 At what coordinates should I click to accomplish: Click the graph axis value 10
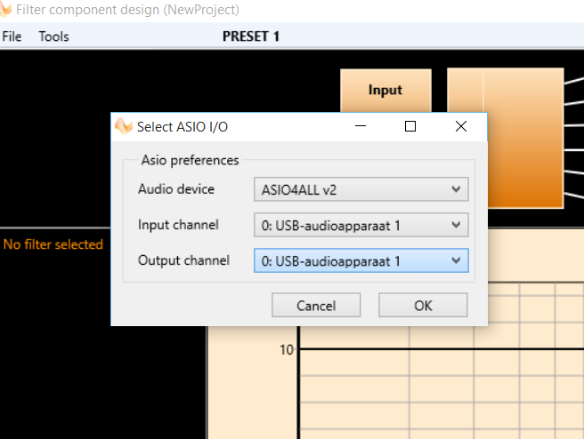coord(287,350)
